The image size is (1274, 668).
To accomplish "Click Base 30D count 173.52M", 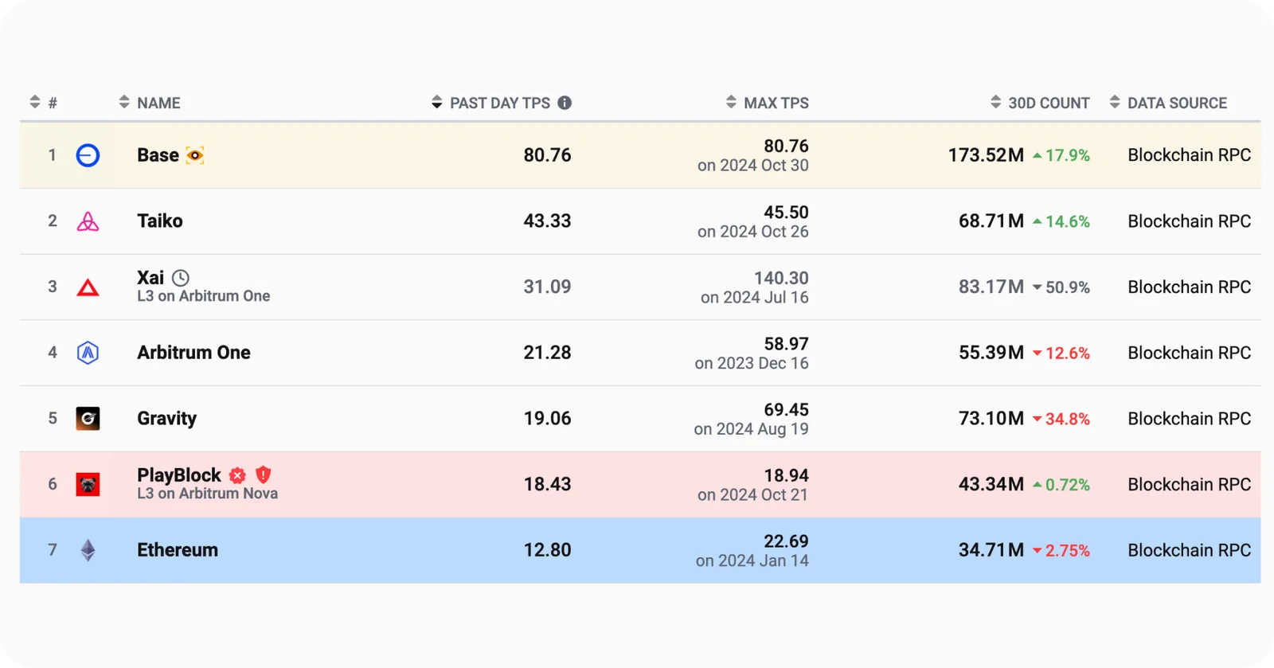I will 986,155.
